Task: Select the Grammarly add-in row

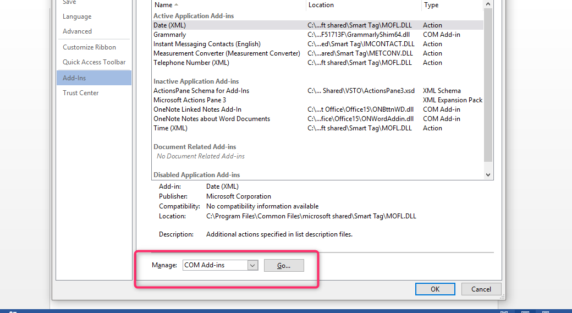Action: point(317,35)
